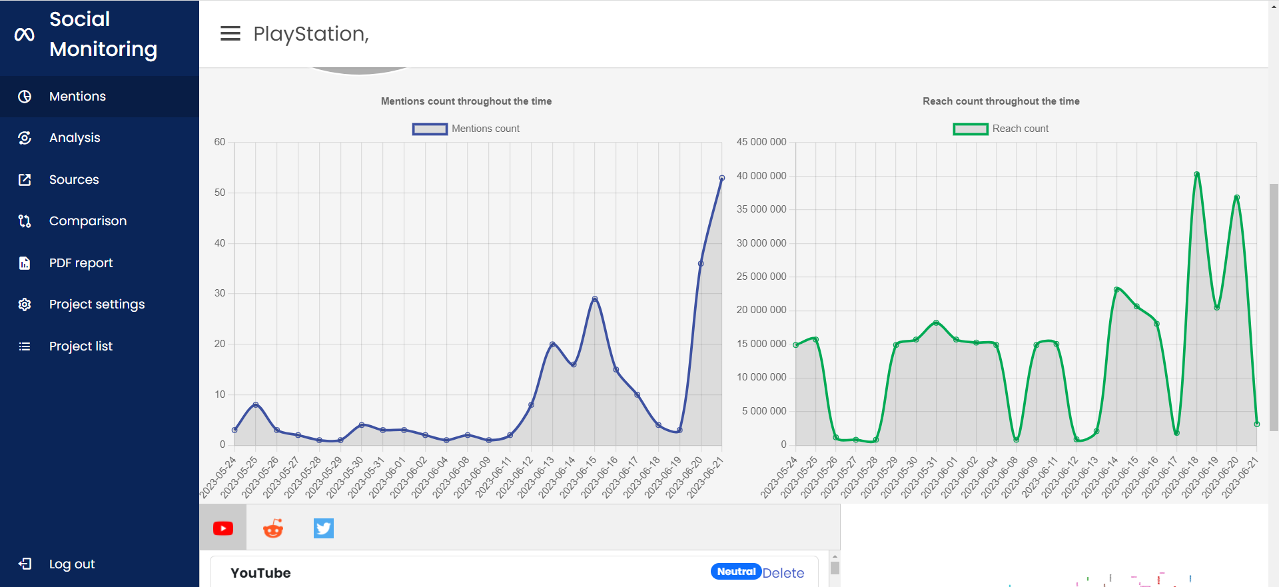
Task: Click the 2023-06-15 mentions data point
Action: pos(595,299)
